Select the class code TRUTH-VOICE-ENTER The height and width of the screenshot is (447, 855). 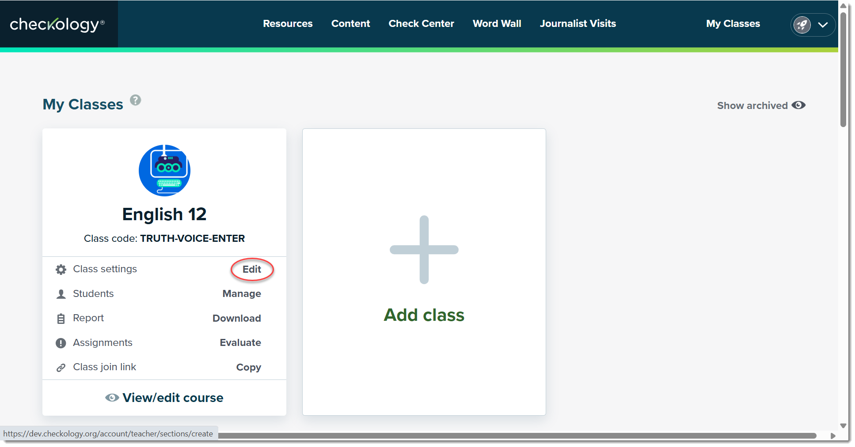click(x=192, y=238)
